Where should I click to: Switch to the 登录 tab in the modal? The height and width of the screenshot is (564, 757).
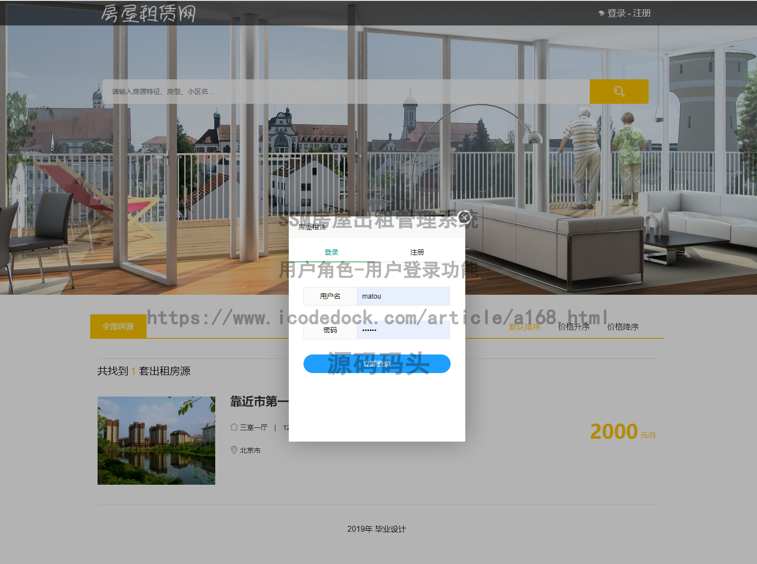coord(331,252)
